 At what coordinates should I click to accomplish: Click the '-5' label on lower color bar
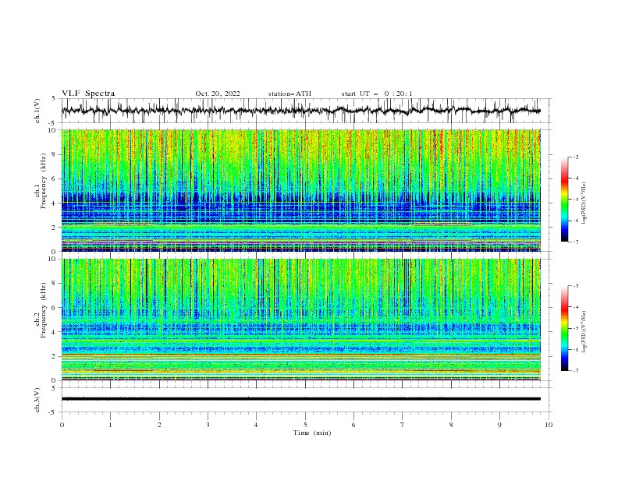[x=576, y=328]
